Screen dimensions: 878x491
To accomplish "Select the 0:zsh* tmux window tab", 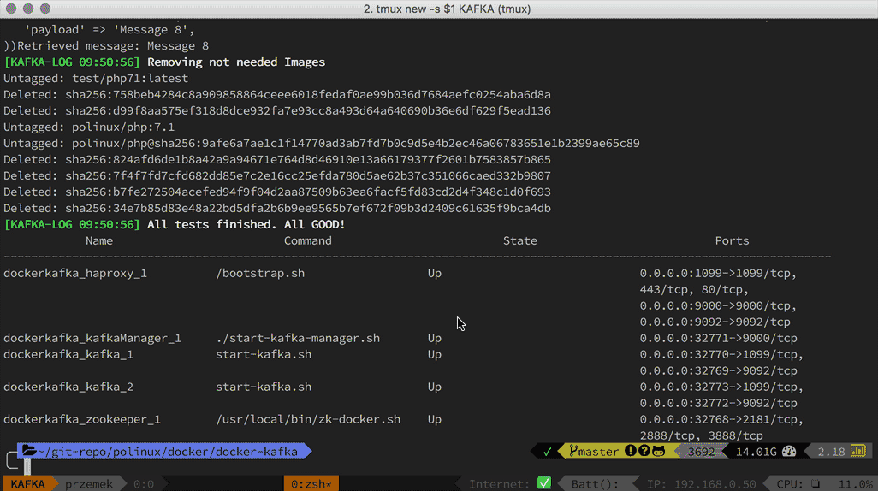I will (311, 483).
